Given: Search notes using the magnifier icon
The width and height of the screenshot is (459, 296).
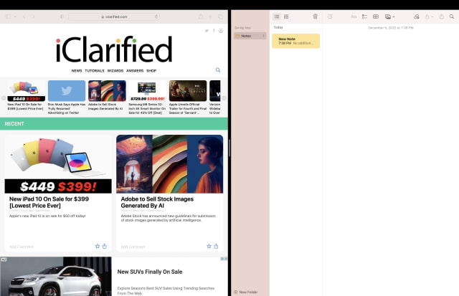Looking at the screenshot, I should tap(452, 16).
